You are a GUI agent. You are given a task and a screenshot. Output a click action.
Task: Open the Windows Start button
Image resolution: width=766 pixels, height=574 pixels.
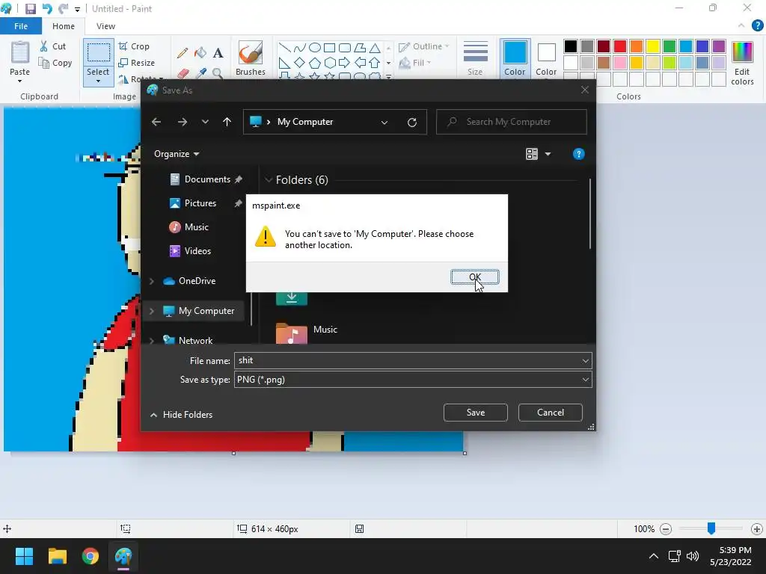pos(24,556)
